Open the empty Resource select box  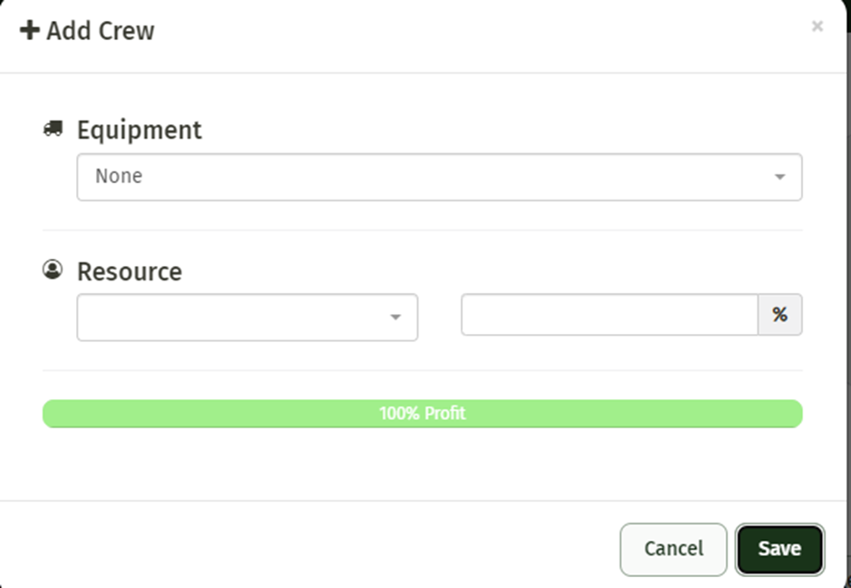236,318
